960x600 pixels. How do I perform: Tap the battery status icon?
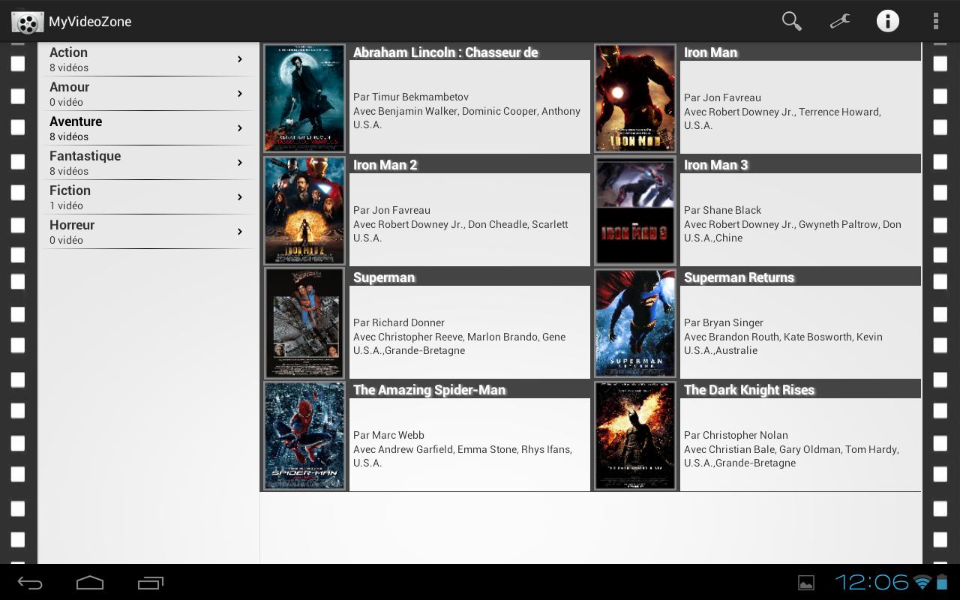pos(942,582)
